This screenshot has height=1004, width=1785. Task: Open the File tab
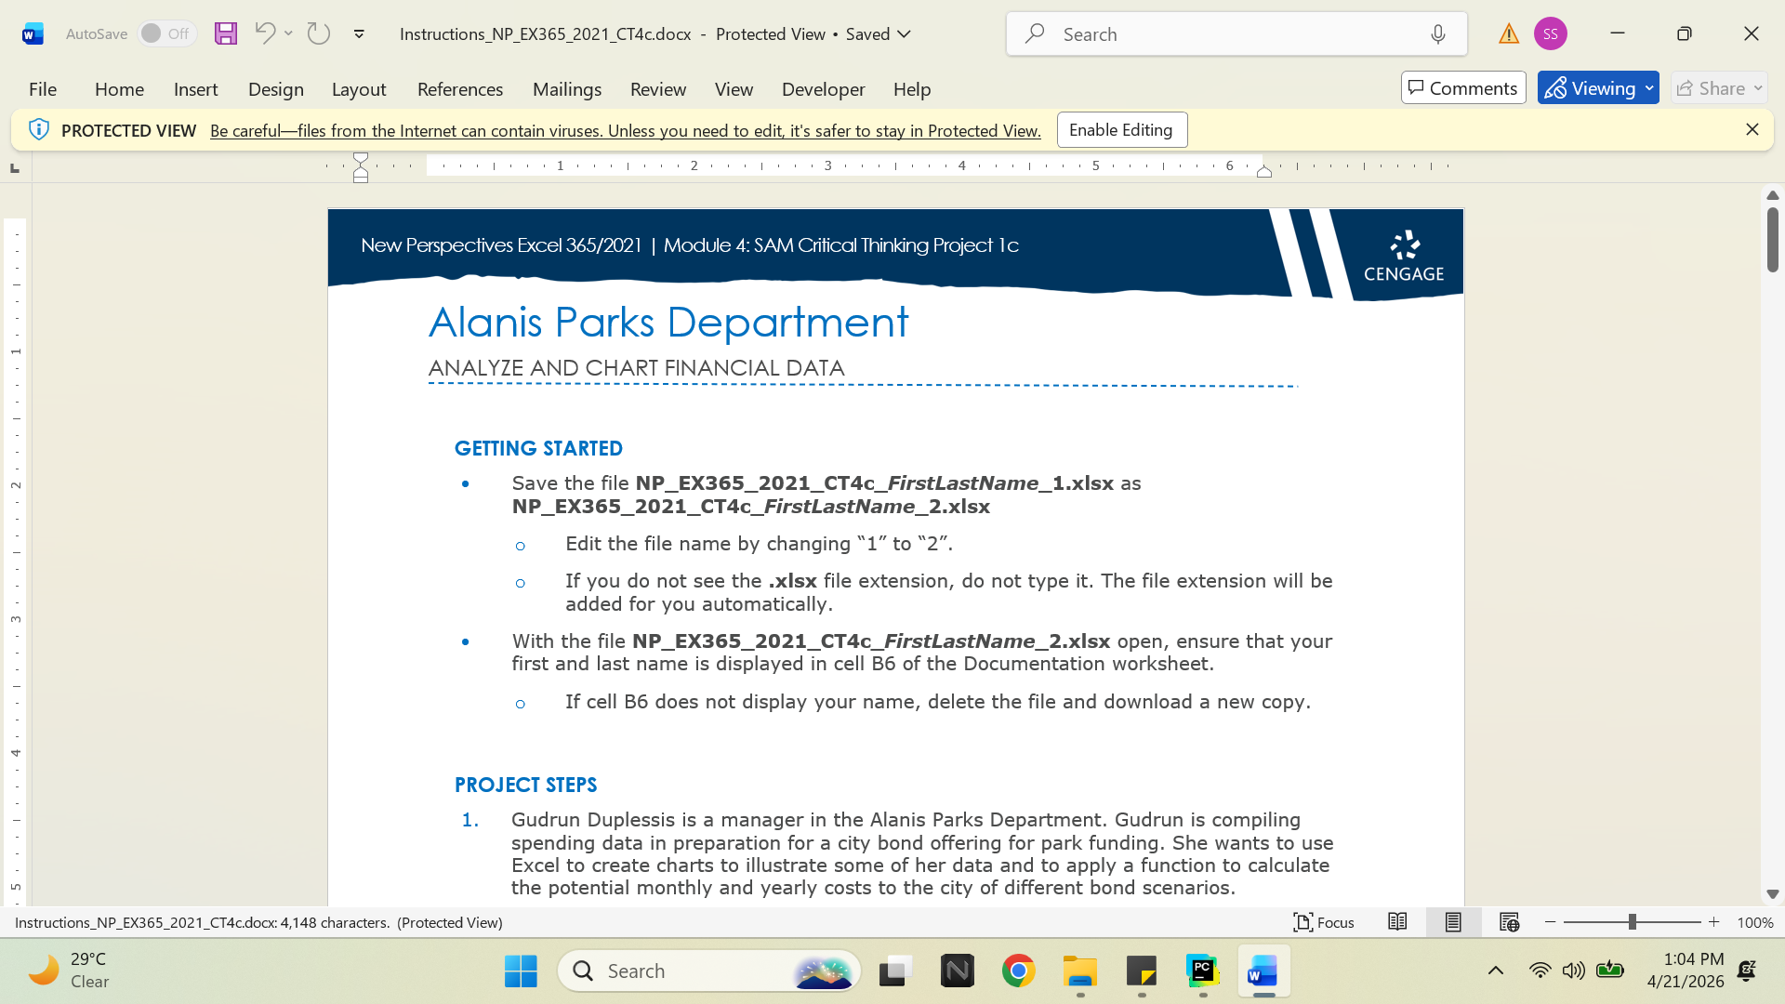[43, 88]
